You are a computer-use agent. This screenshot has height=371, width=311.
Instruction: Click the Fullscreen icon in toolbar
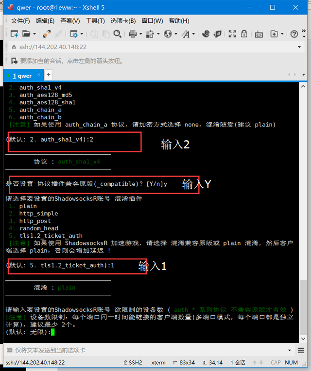tap(232, 34)
